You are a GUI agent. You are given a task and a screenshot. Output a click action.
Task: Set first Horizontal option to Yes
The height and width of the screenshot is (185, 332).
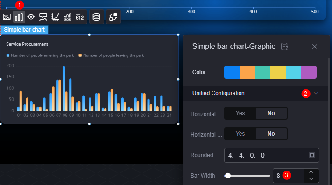pyautogui.click(x=240, y=113)
